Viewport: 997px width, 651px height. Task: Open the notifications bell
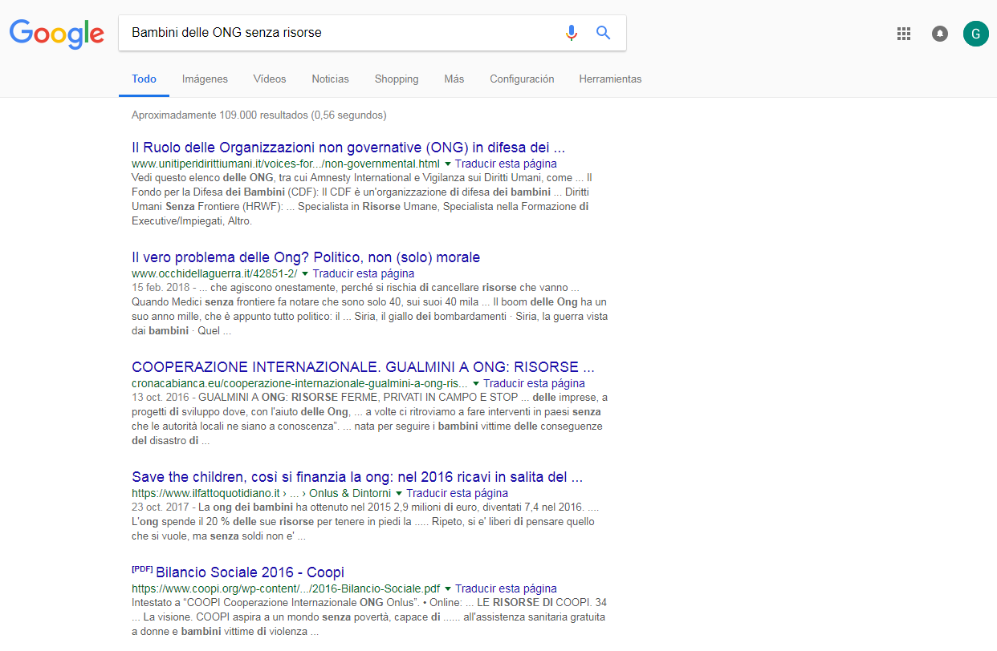tap(940, 34)
